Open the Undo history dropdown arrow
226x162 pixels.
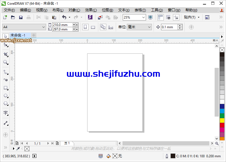coord(69,17)
